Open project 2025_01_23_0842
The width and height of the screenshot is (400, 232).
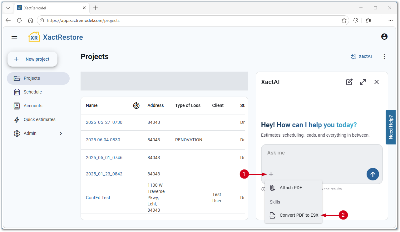pos(104,174)
